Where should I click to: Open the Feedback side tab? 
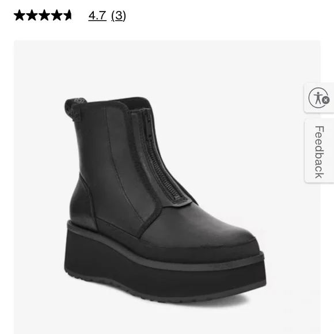[319, 151]
